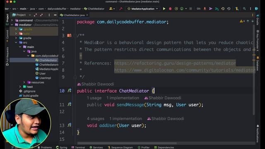Viewport: 265px width, 149px height.
Task: Click implementation gutter icon on line 13
Action: (69, 125)
